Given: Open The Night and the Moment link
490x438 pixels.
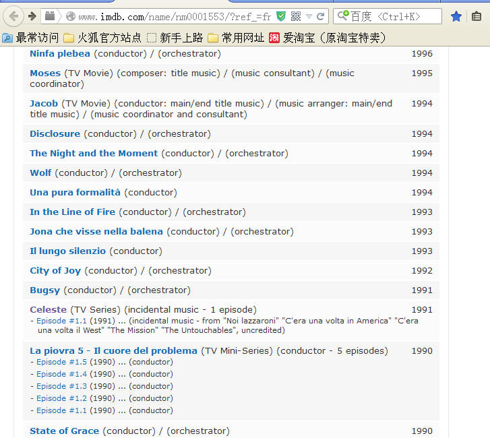Looking at the screenshot, I should (94, 154).
